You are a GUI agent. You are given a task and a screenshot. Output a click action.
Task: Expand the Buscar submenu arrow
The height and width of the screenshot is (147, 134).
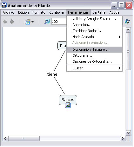[120, 68]
